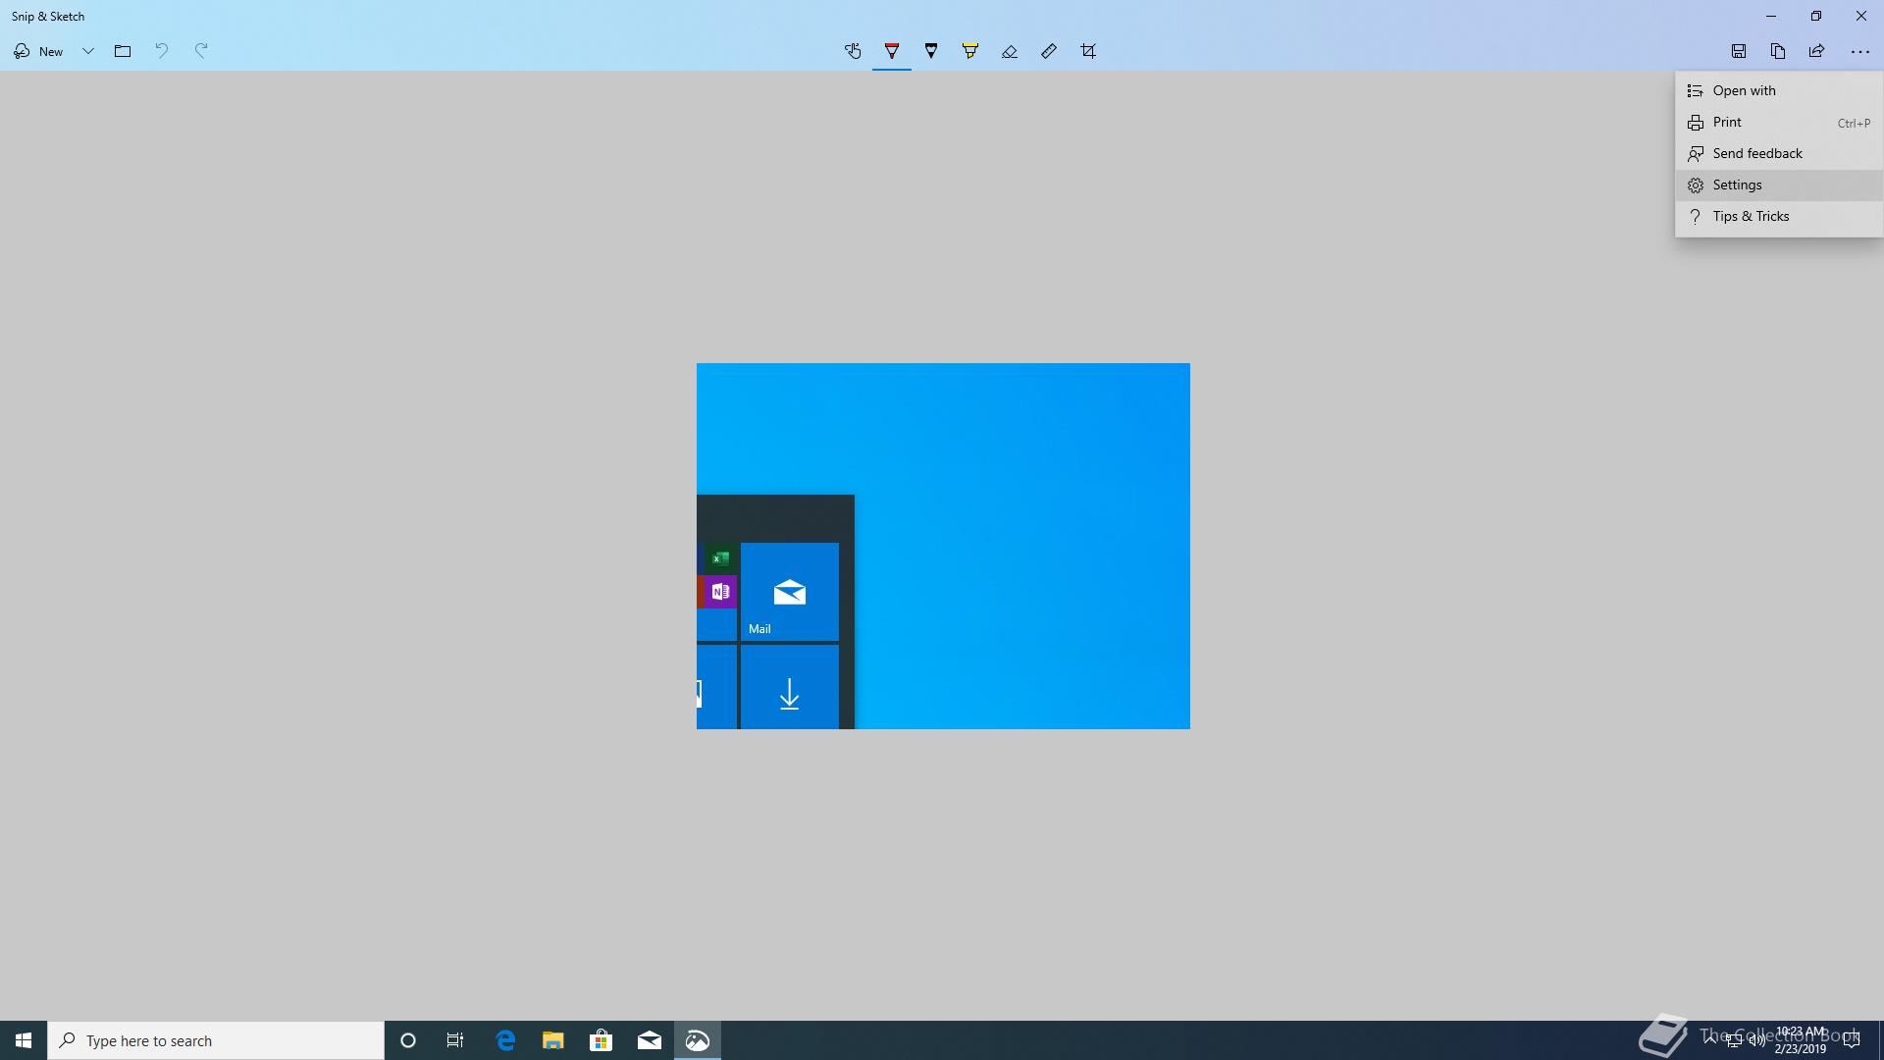
Task: Click the taskbar search box
Action: [x=216, y=1040]
